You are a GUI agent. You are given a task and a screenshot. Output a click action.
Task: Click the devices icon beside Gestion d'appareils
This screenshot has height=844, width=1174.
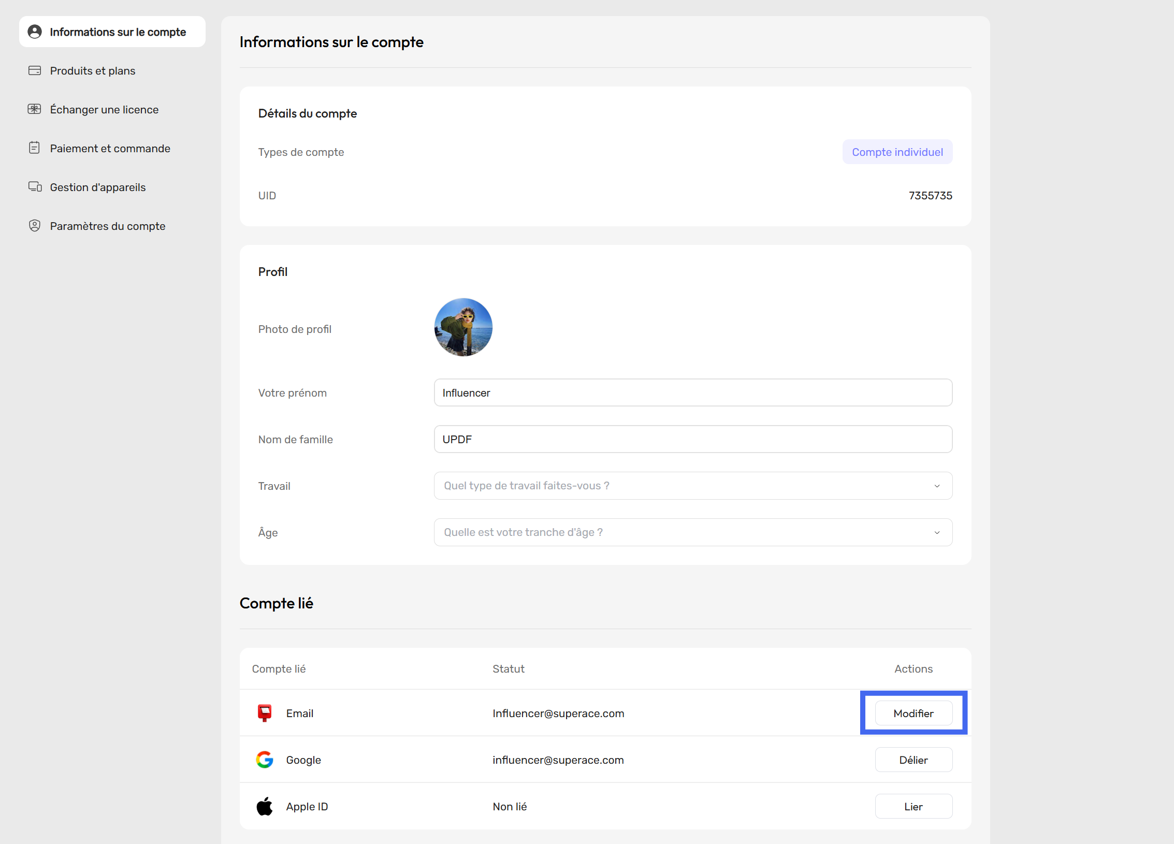pos(35,187)
